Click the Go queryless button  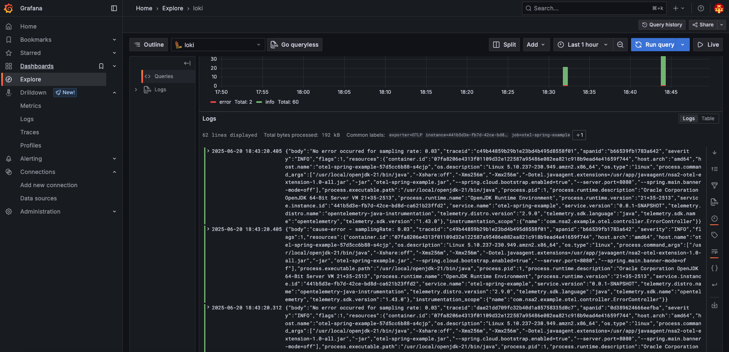point(295,45)
